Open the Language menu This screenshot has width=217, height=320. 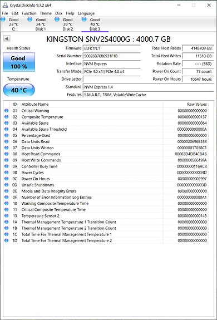(x=86, y=13)
